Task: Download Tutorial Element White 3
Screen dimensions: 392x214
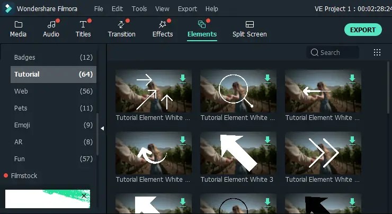Action: point(268,141)
